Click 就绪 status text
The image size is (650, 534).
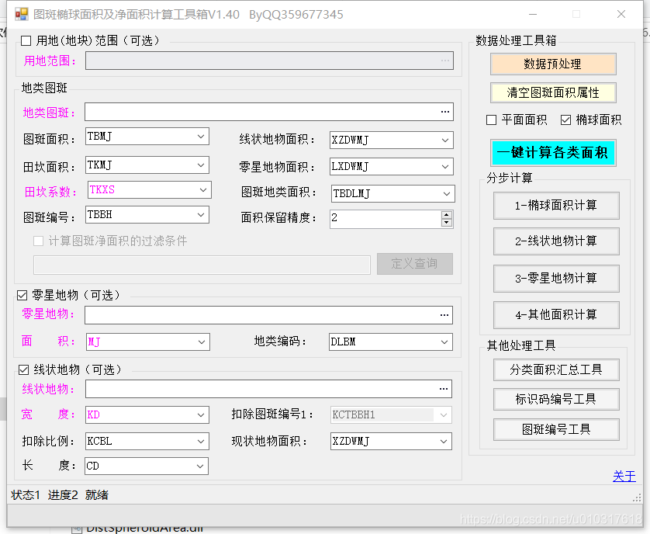tap(97, 495)
